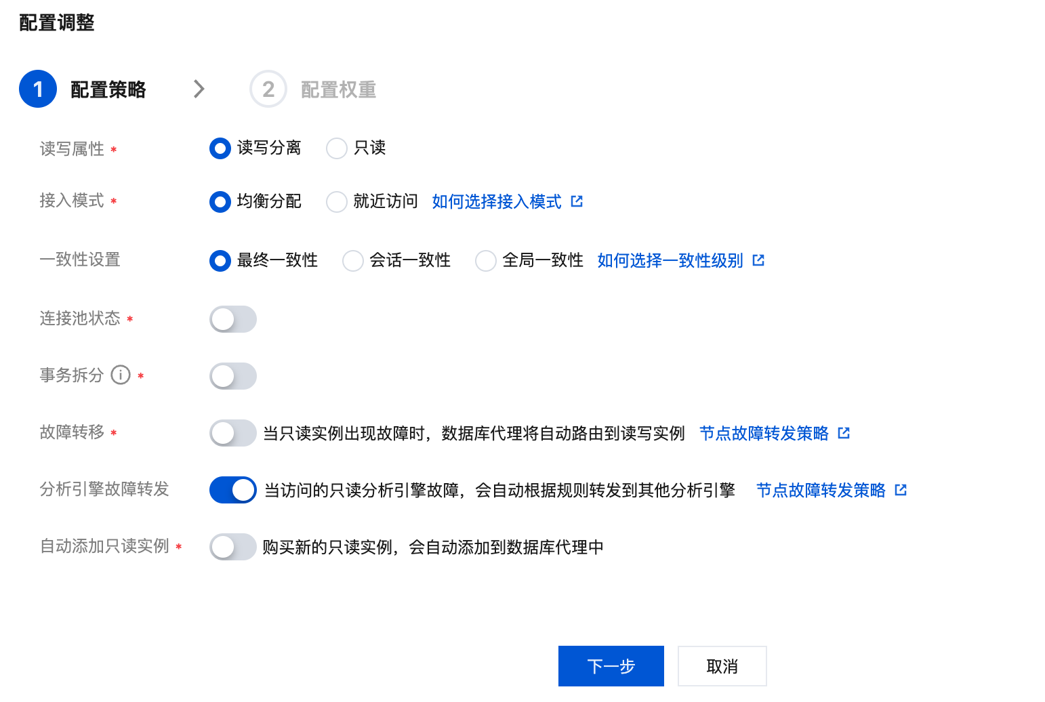Select 会话一致性 consistency option

pos(353,260)
